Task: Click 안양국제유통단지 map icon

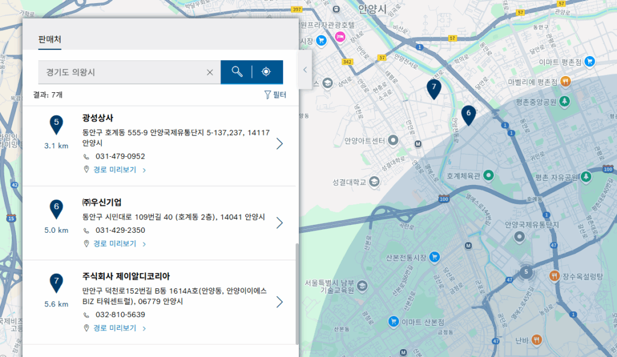Action: pyautogui.click(x=519, y=237)
